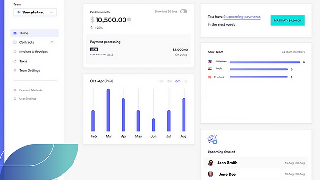Select the 1m chart range
Image resolution: width=320 pixels, height=180 pixels.
[x=161, y=81]
